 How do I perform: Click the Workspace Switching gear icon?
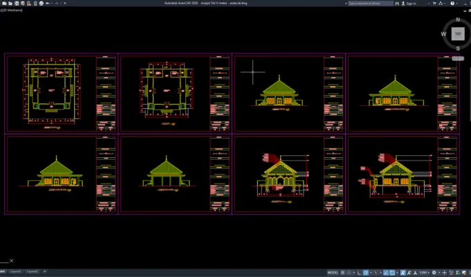[x=434, y=273]
